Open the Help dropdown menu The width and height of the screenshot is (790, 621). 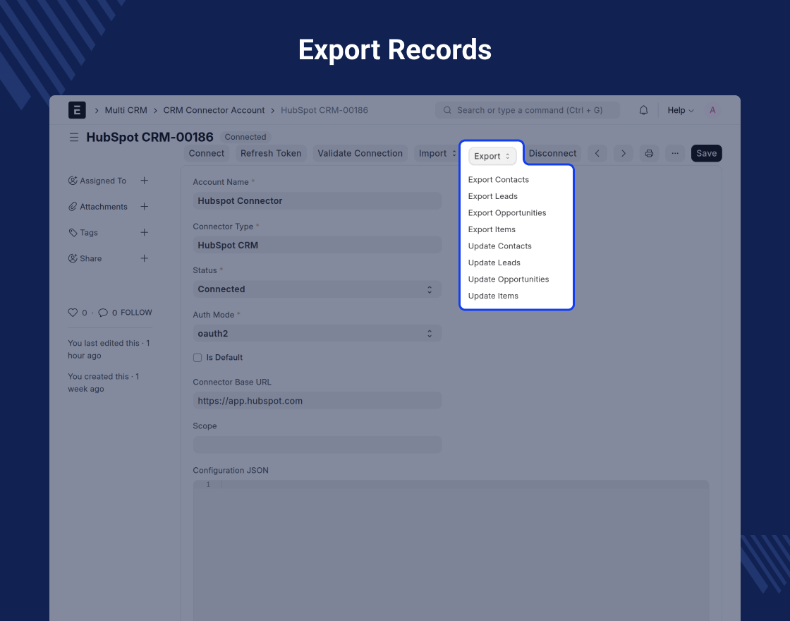tap(680, 110)
